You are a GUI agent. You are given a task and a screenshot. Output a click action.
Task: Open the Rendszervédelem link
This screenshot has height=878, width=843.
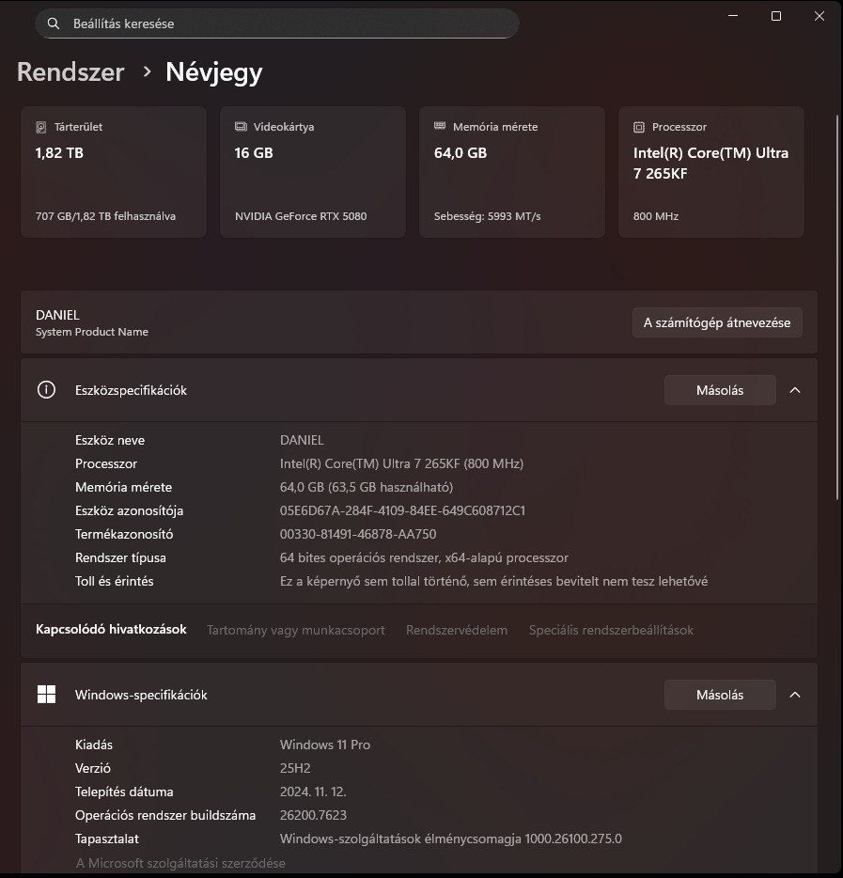[x=457, y=630]
